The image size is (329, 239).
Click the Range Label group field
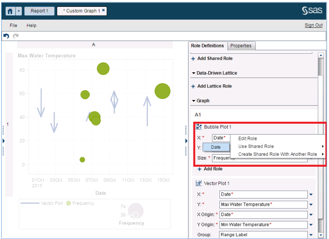tap(263, 235)
